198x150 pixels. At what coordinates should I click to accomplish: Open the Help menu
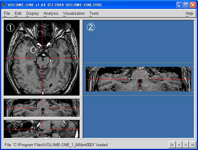click(189, 13)
